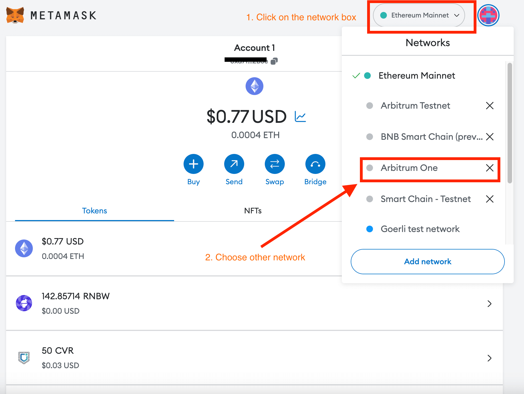Select Ethereum Mainnet in networks list
524x394 pixels.
417,76
